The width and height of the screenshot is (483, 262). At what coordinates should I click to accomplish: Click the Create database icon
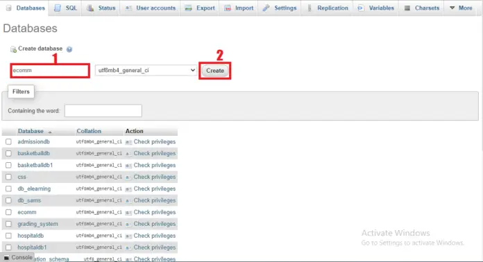pos(13,49)
